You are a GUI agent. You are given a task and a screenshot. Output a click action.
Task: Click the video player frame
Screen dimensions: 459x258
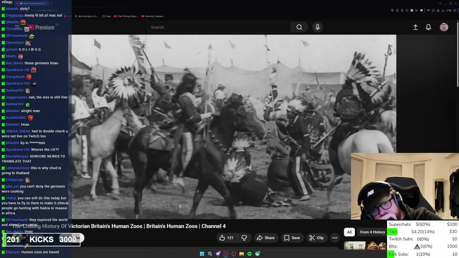point(234,126)
